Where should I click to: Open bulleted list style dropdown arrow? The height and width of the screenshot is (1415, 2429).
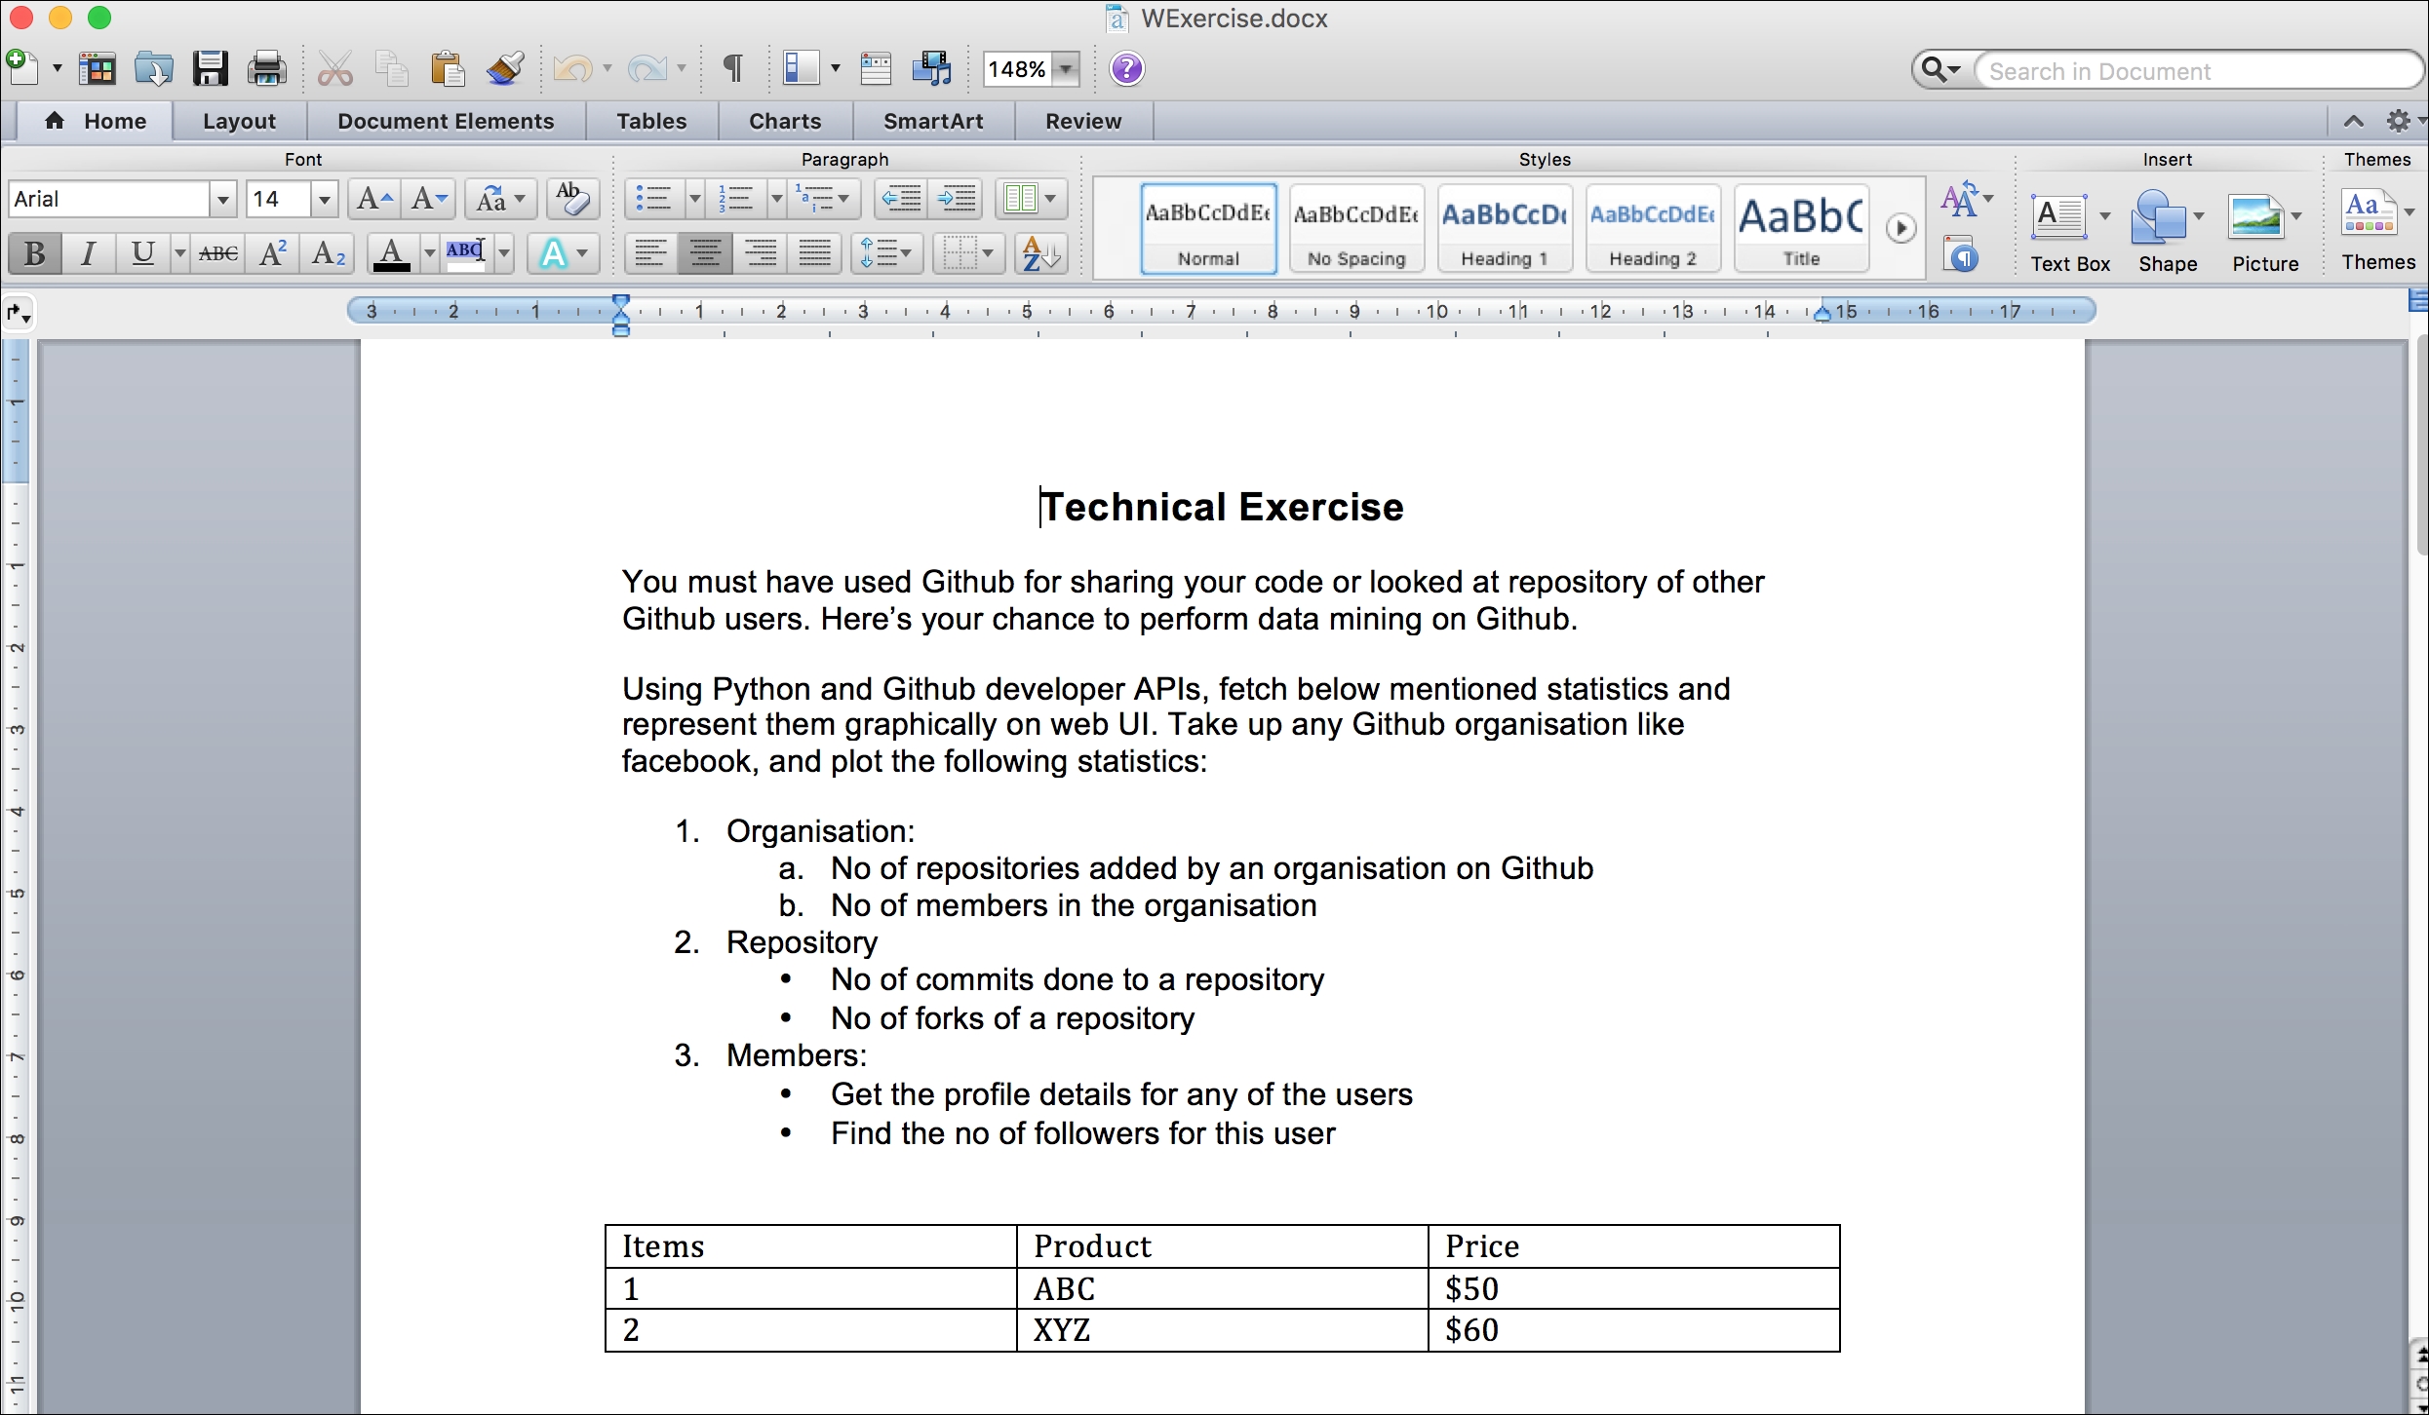click(694, 200)
